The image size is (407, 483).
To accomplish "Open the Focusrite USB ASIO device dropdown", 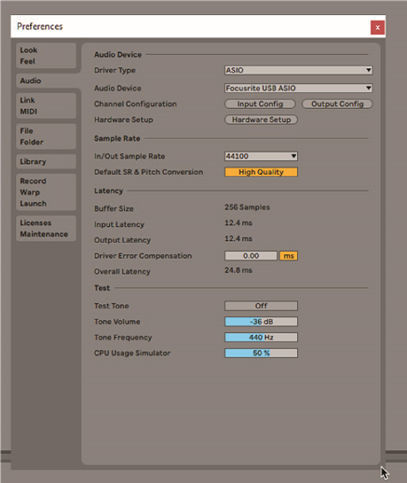I will click(298, 88).
